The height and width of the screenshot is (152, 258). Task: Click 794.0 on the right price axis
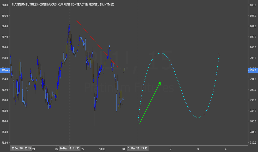(x=253, y=79)
